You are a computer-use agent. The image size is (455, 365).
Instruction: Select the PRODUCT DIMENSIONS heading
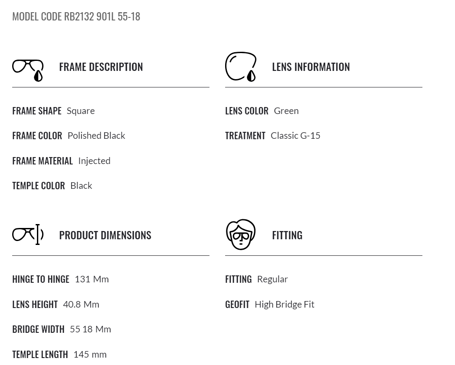(x=105, y=235)
